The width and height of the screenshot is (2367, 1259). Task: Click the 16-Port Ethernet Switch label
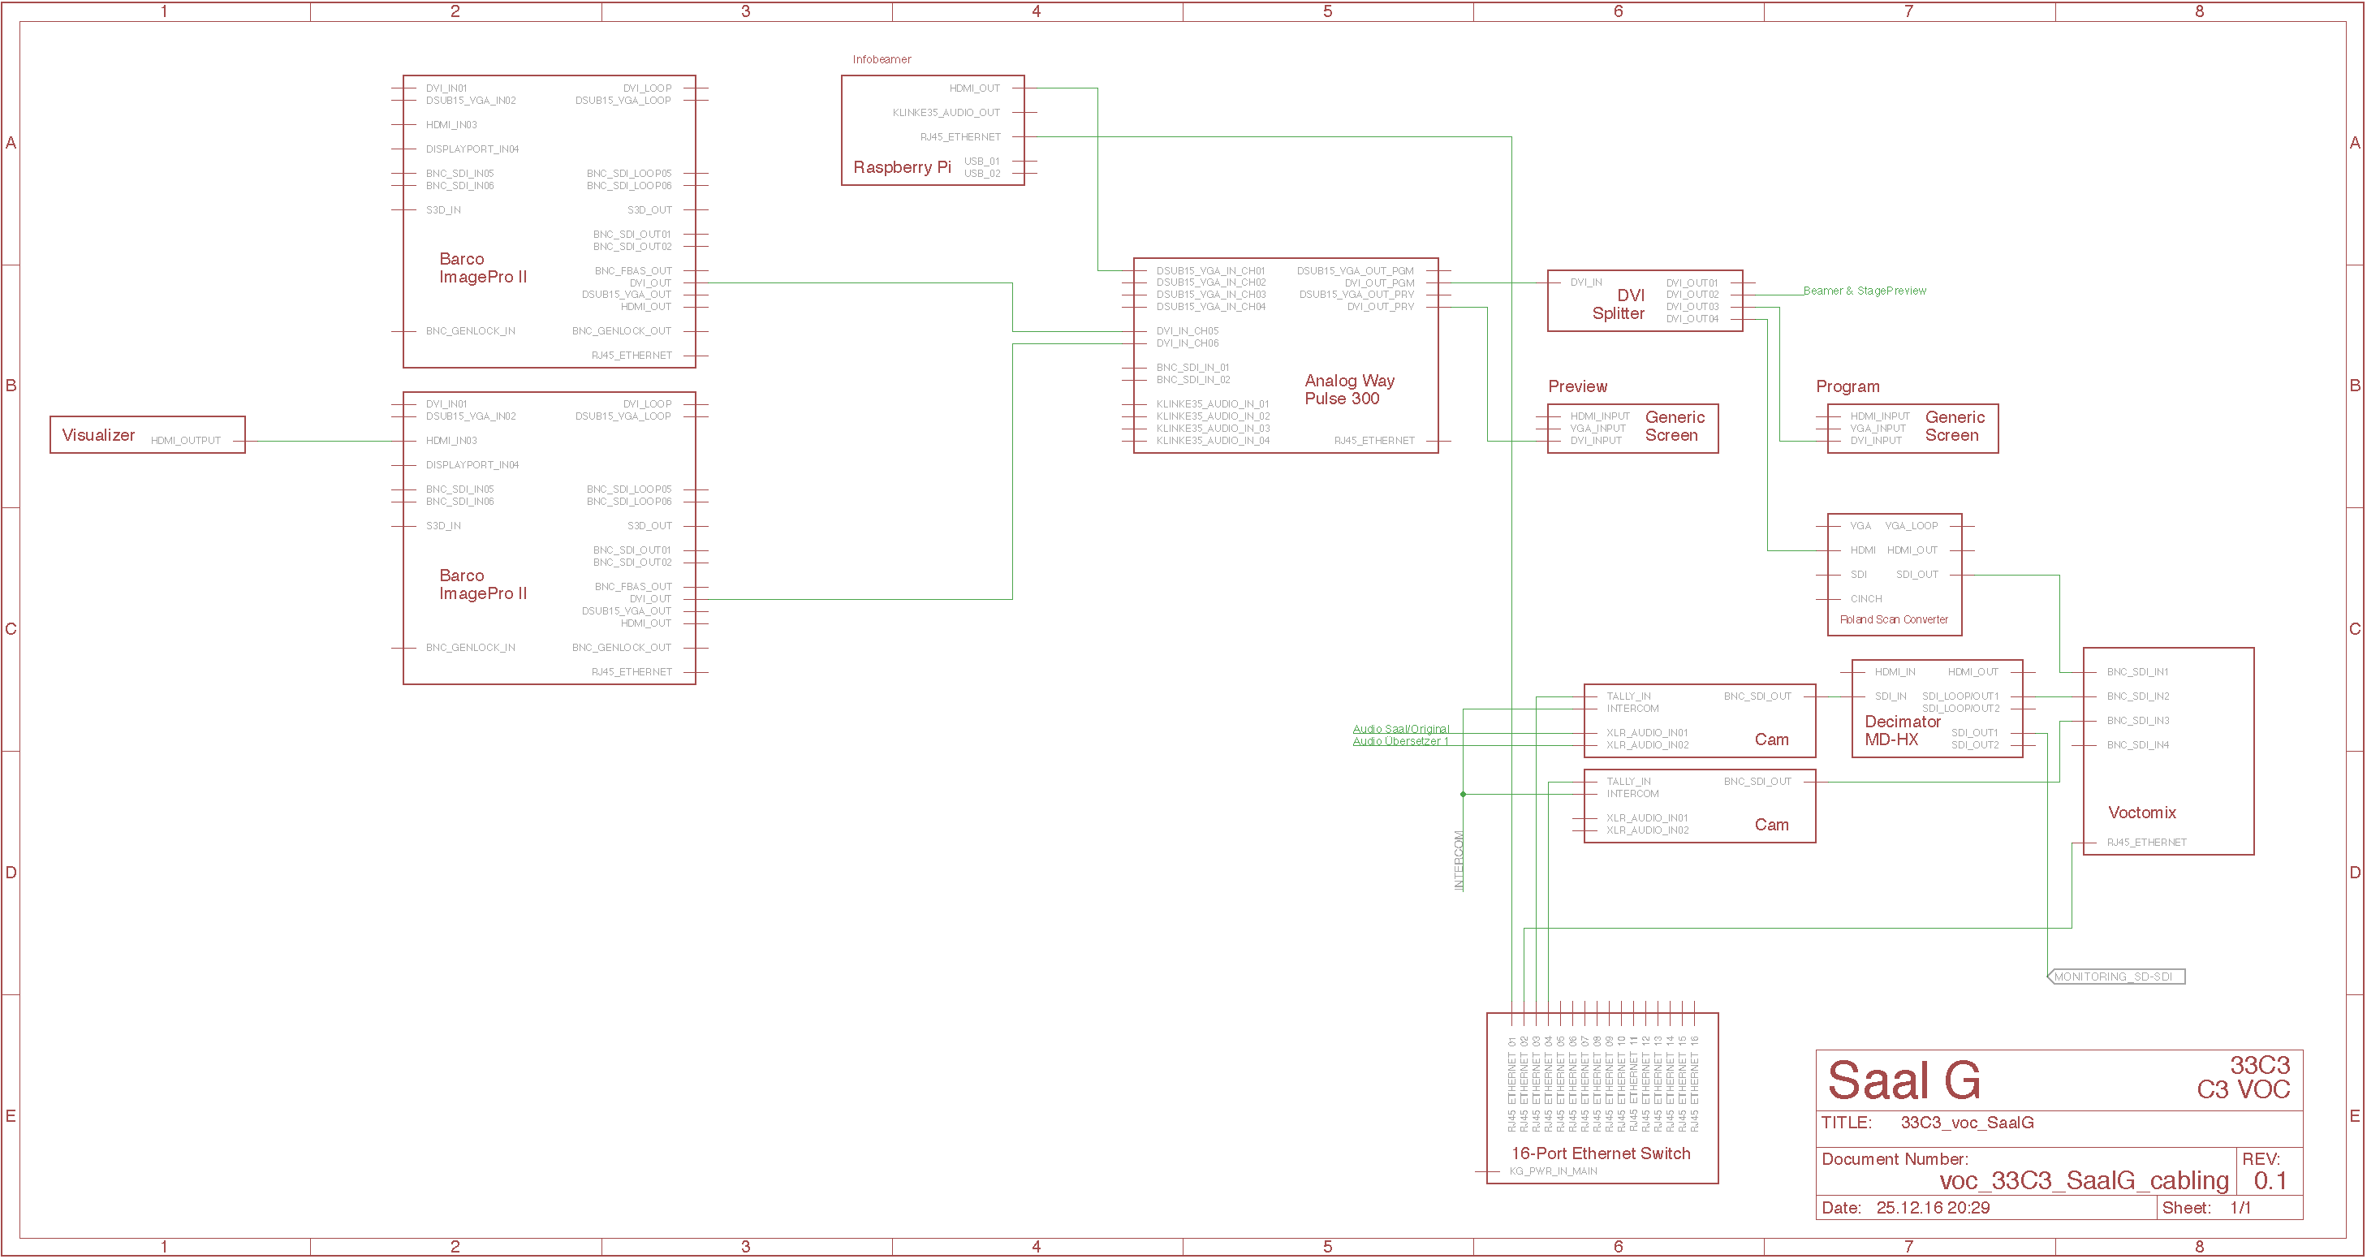coord(1600,1153)
